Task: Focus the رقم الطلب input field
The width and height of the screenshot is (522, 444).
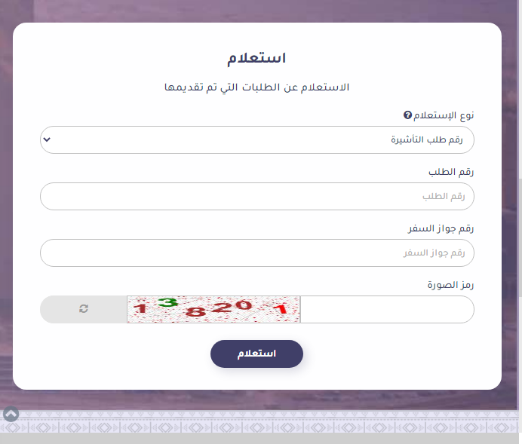Action: 256,196
